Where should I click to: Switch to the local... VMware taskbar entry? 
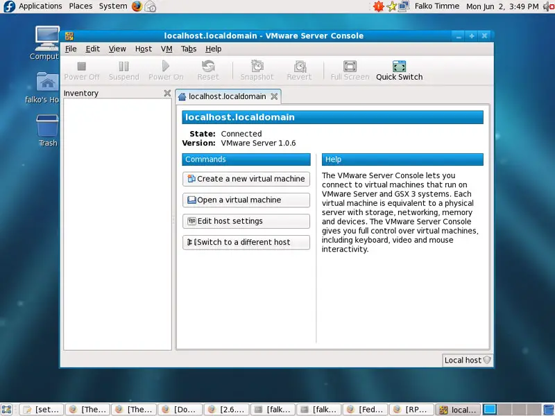click(458, 409)
